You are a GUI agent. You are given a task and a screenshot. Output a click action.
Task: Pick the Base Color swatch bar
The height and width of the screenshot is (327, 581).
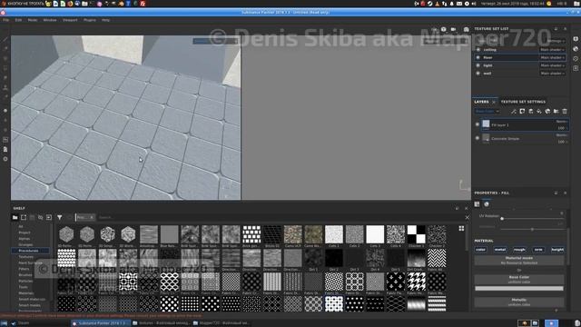click(519, 289)
